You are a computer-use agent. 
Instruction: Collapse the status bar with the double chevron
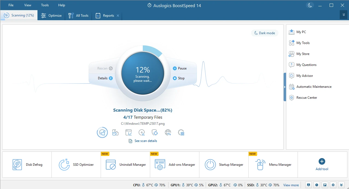tap(341, 185)
